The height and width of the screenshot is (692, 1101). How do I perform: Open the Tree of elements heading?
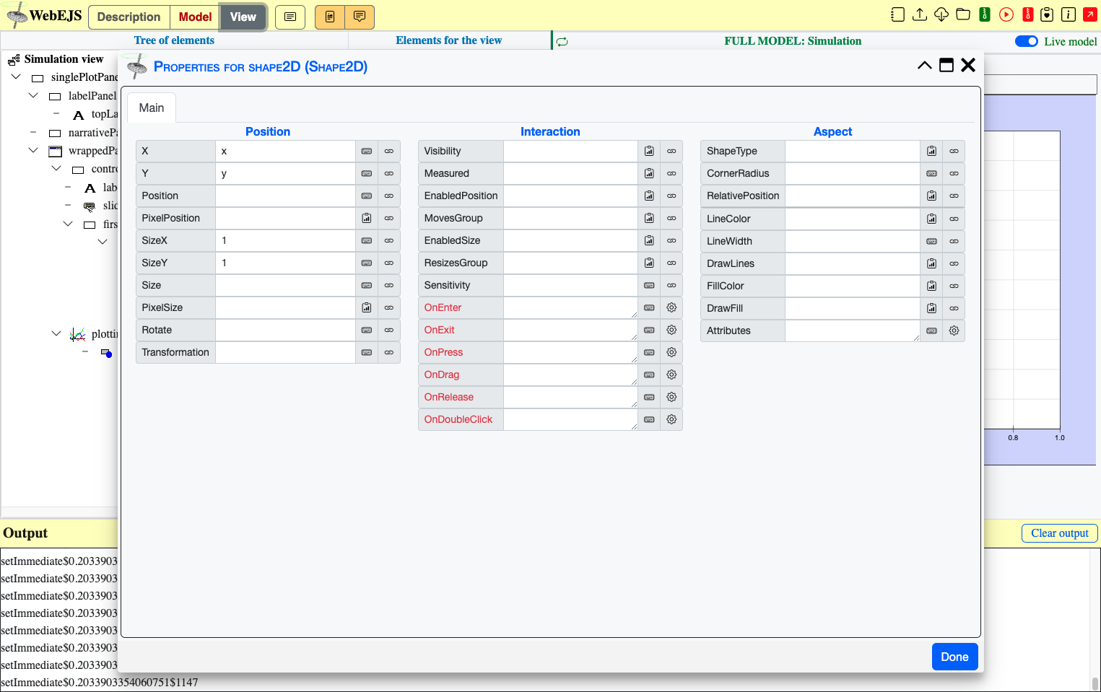[x=174, y=40]
